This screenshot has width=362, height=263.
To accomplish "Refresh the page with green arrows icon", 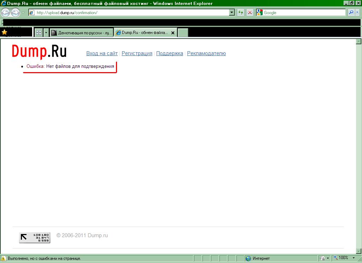I will [x=241, y=12].
